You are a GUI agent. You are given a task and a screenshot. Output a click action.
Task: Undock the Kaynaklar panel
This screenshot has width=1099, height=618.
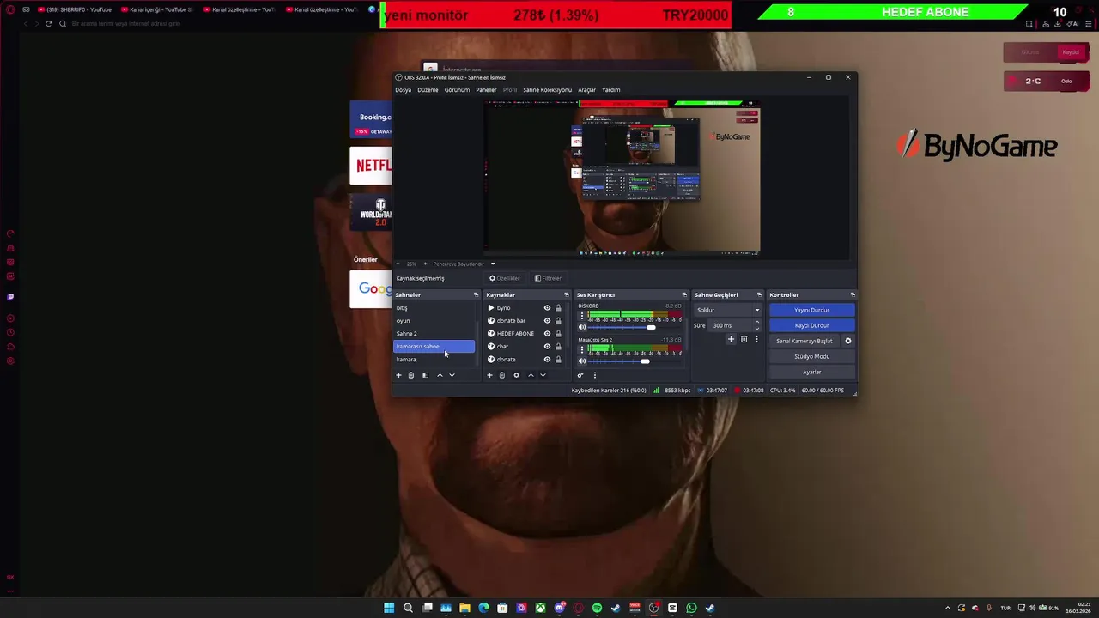(x=566, y=295)
